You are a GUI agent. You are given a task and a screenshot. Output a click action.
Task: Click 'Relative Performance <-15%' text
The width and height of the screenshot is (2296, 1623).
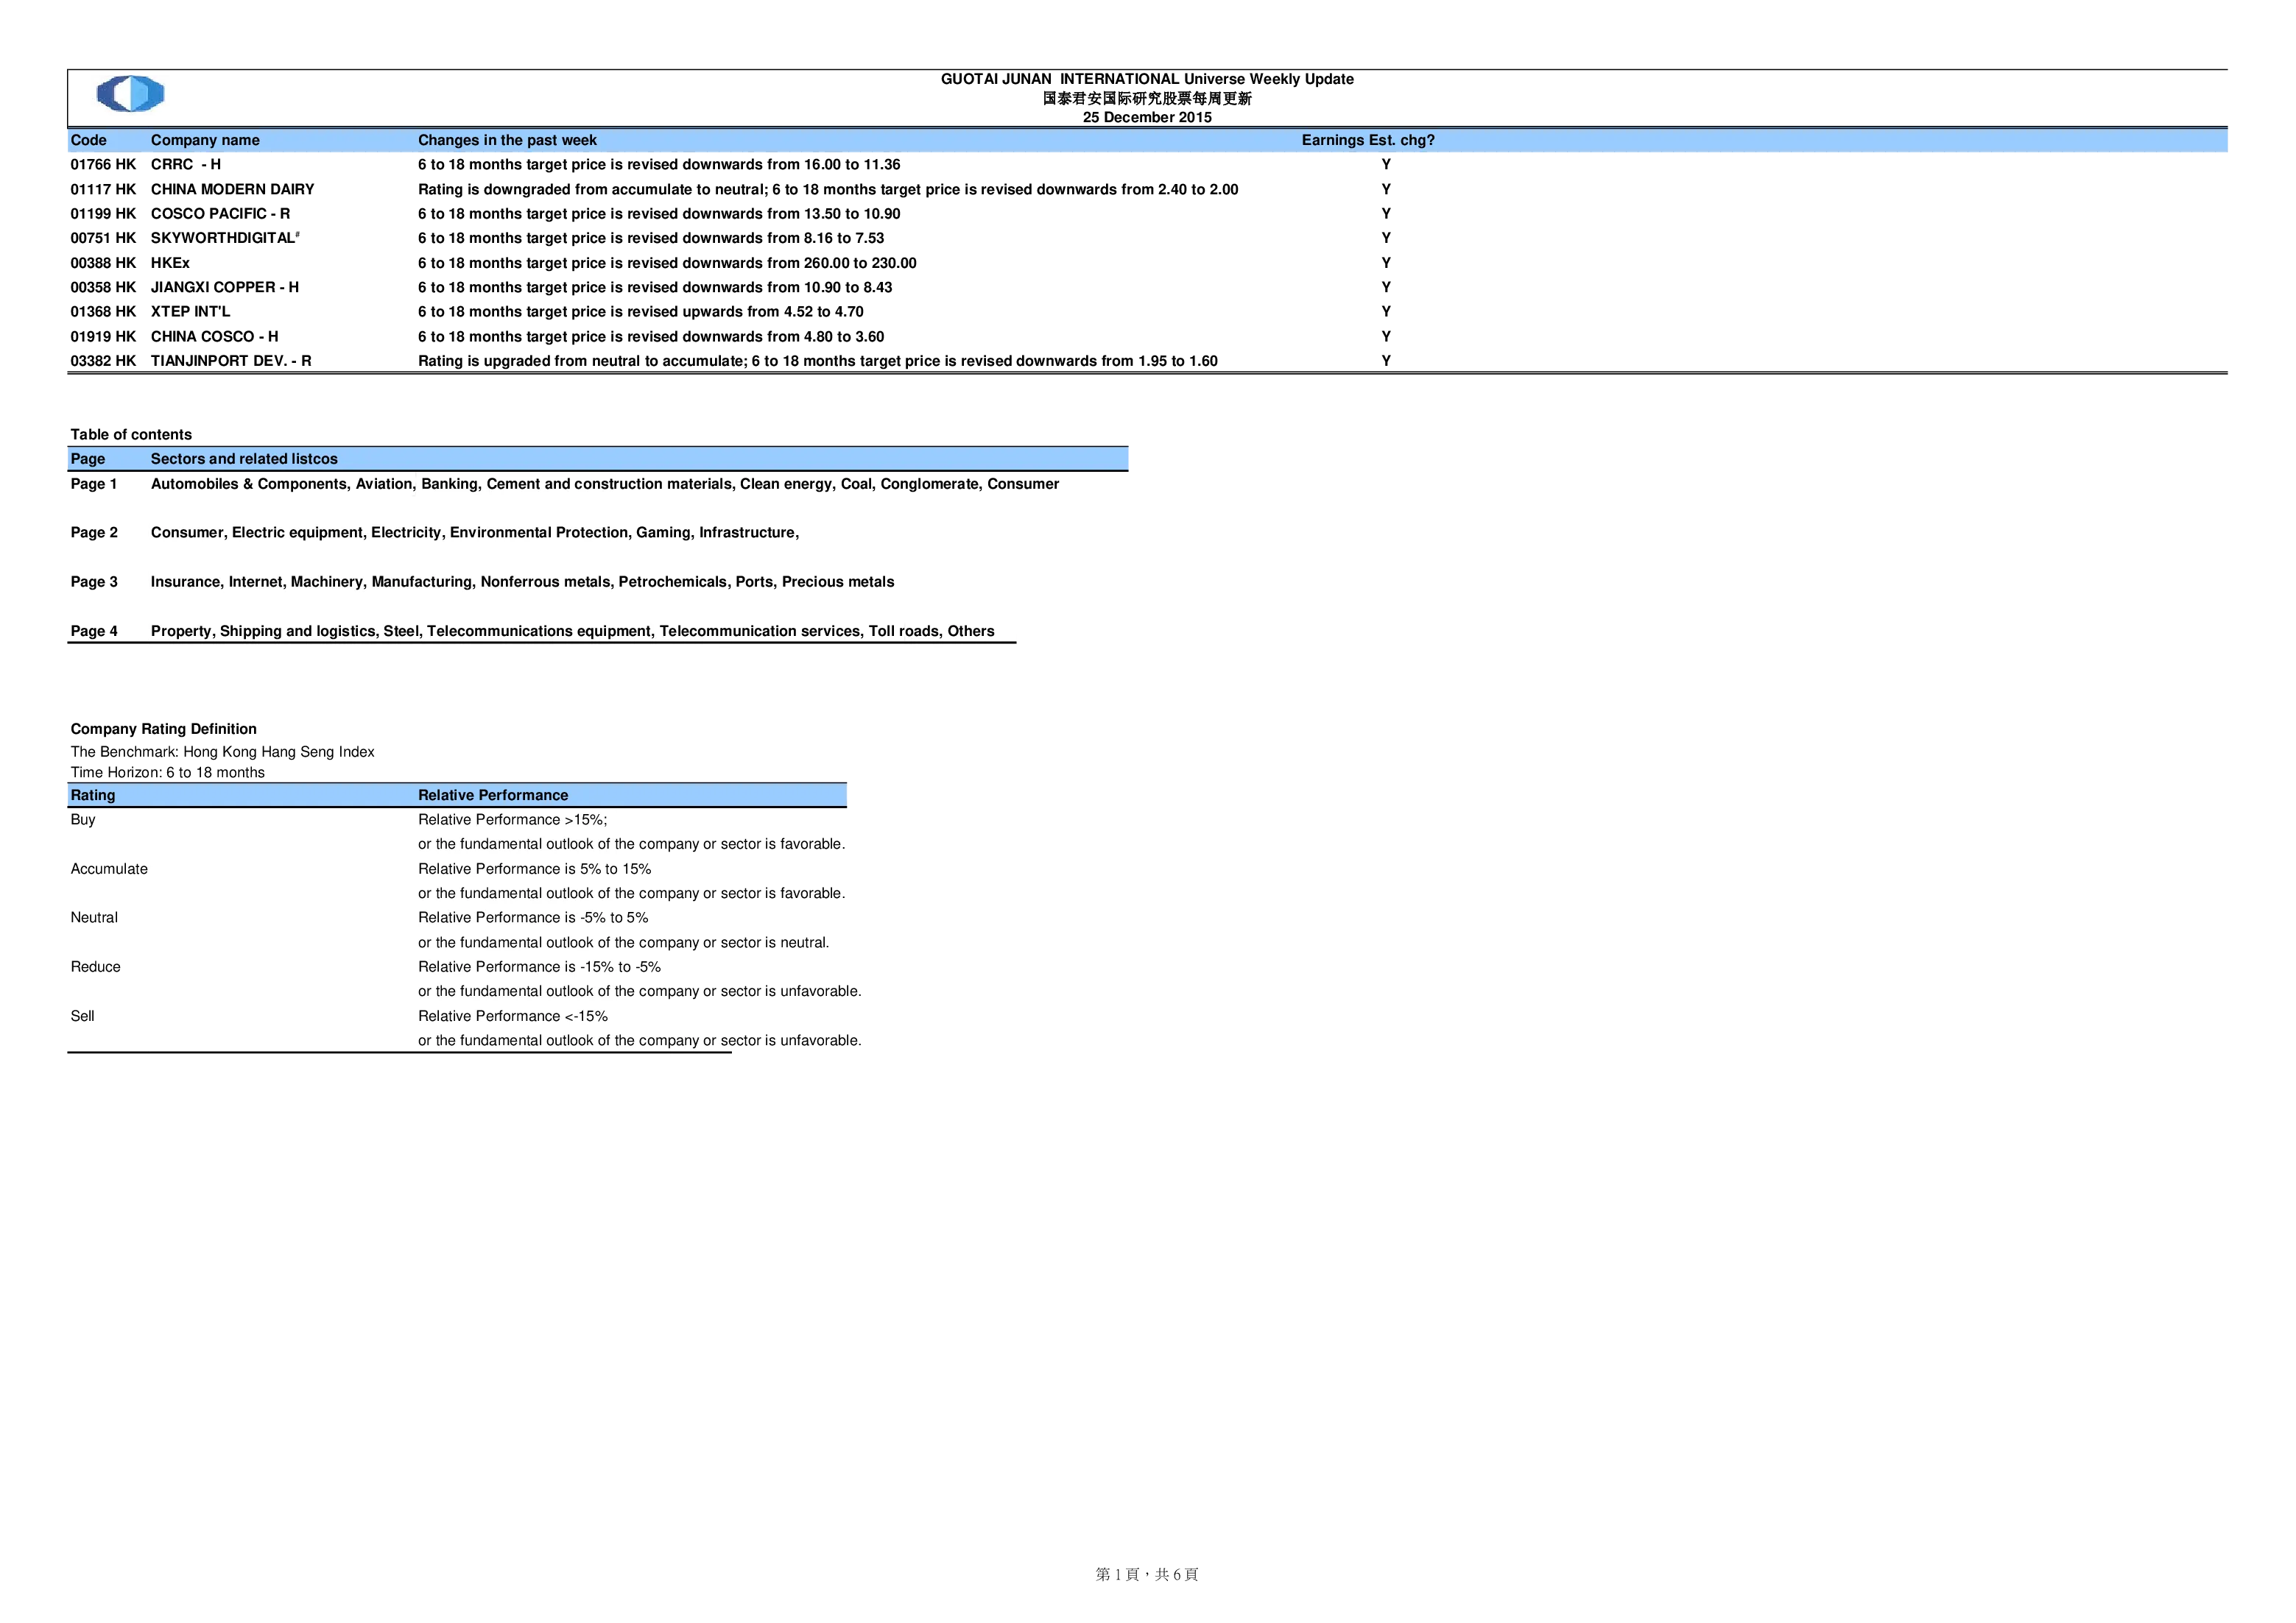(513, 1016)
